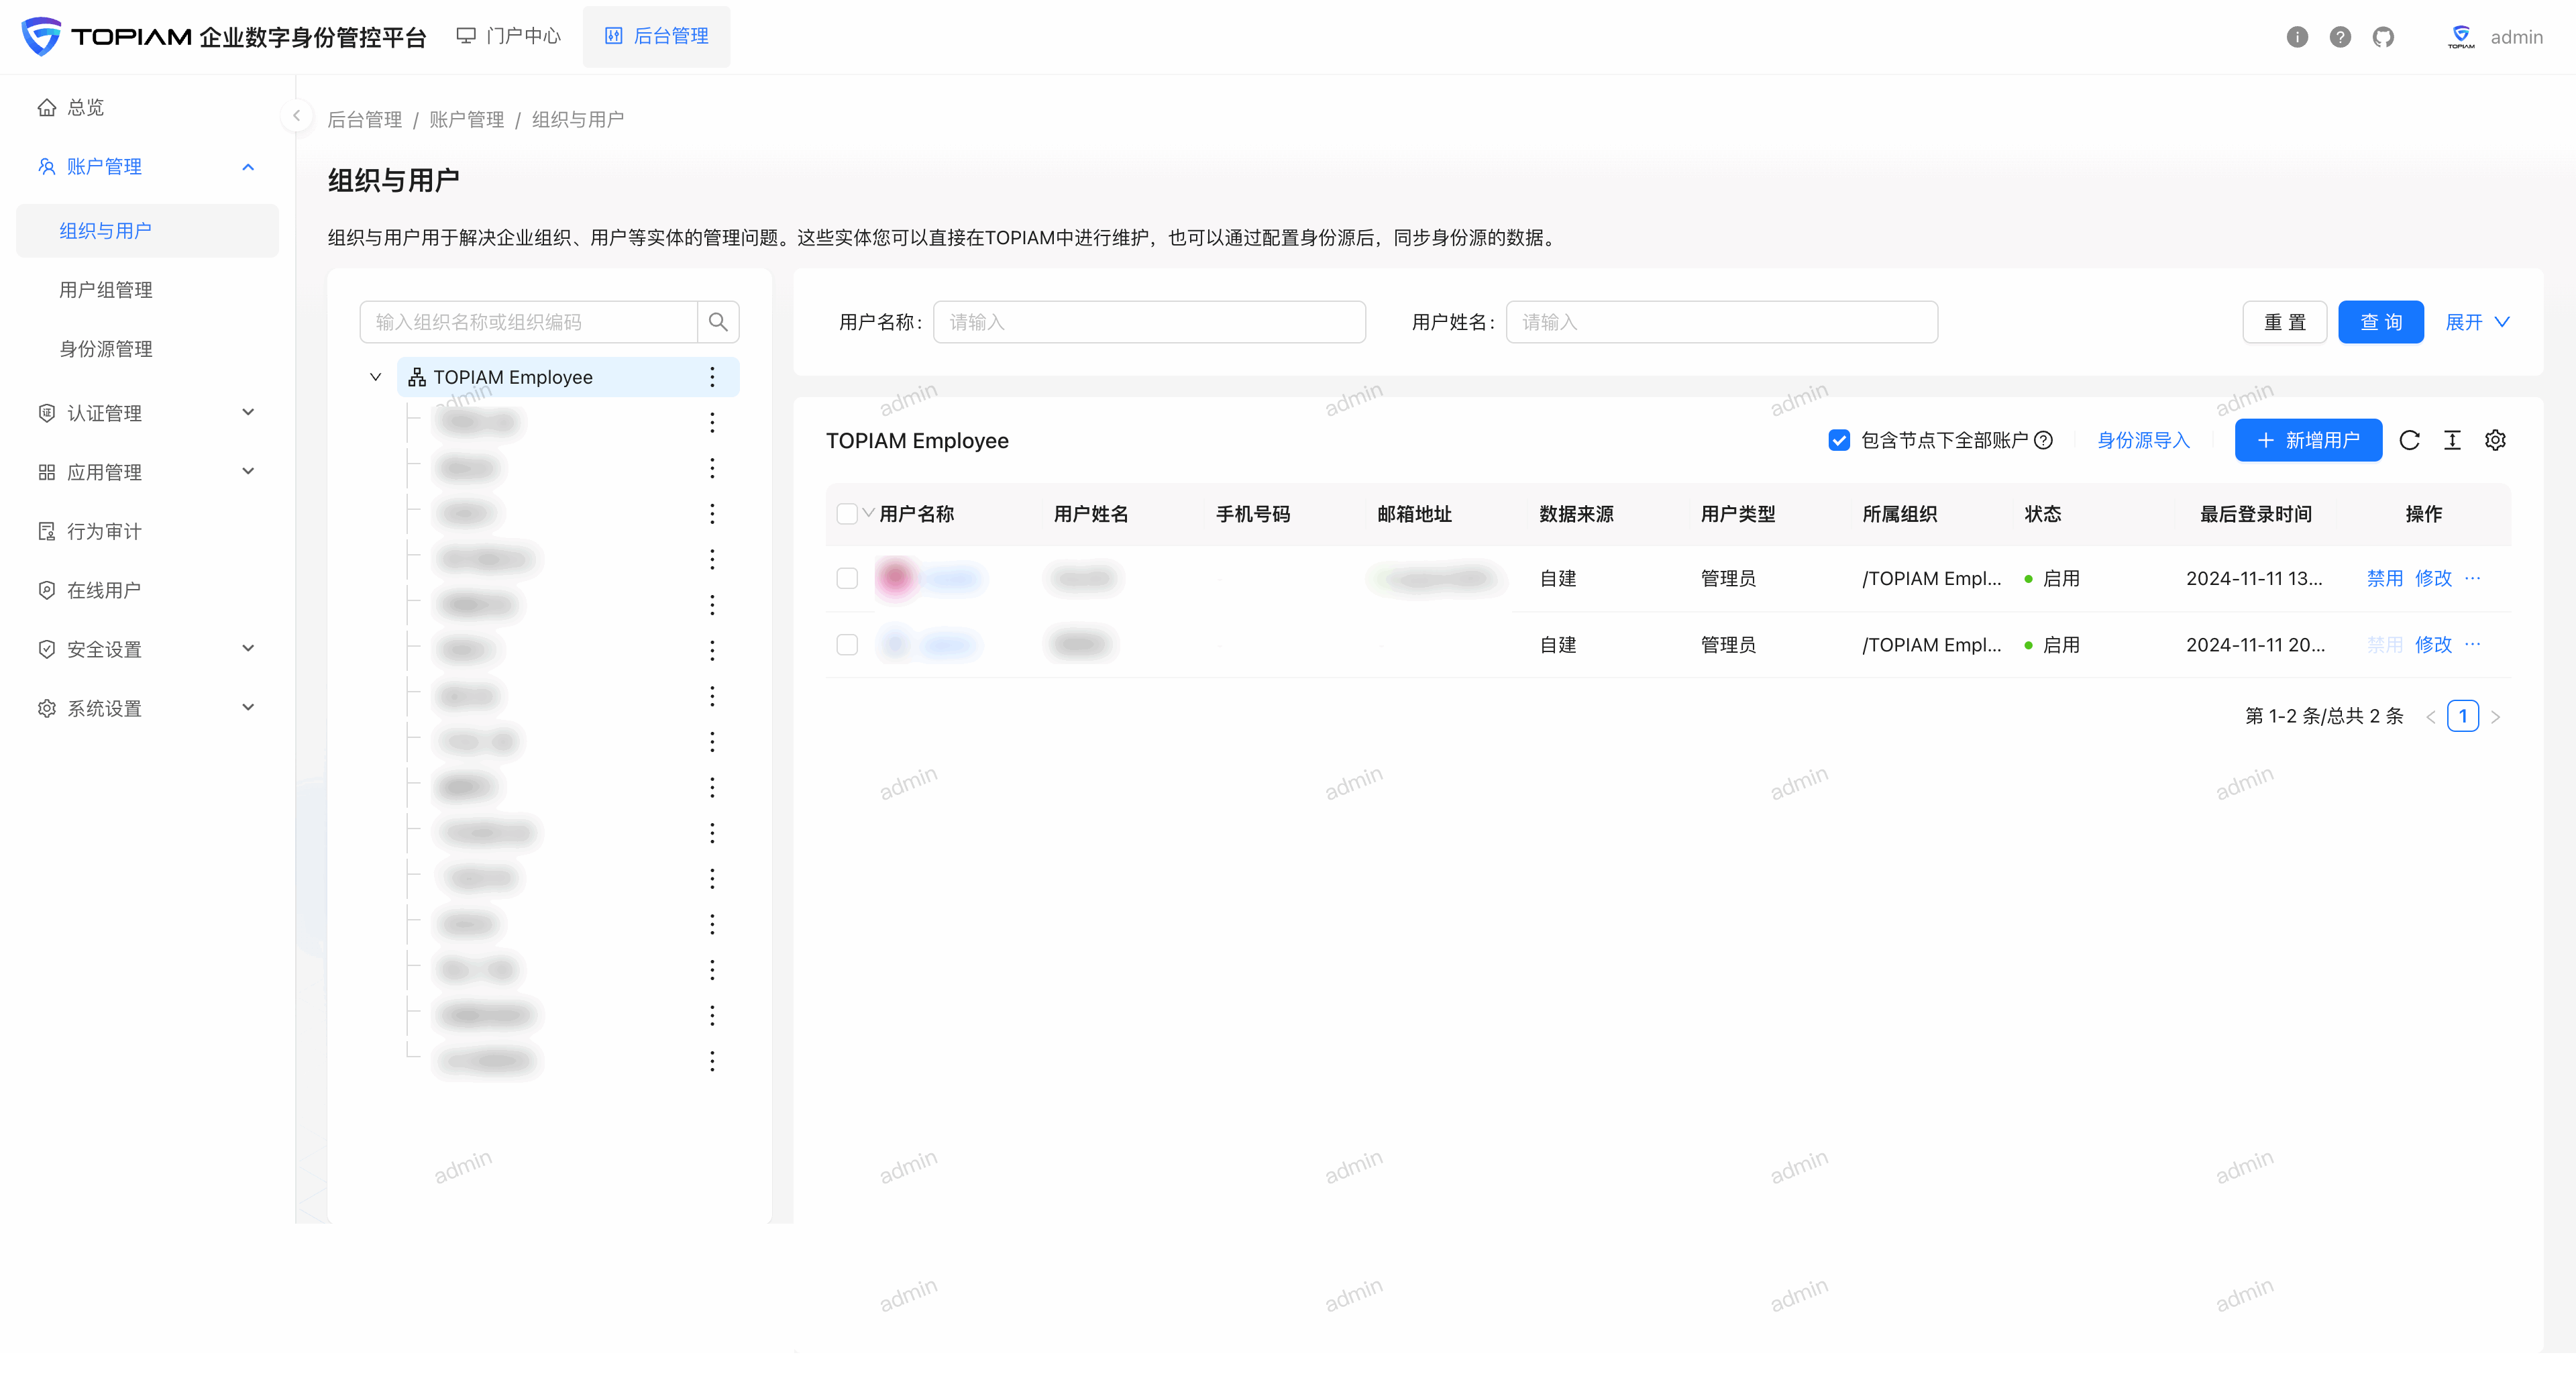
Task: Open the help question mark icon
Action: pyautogui.click(x=2340, y=37)
